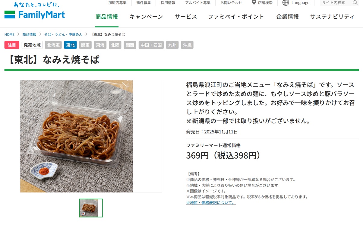Select the yakisoba product thumbnail
The height and width of the screenshot is (225, 363).
(x=91, y=208)
